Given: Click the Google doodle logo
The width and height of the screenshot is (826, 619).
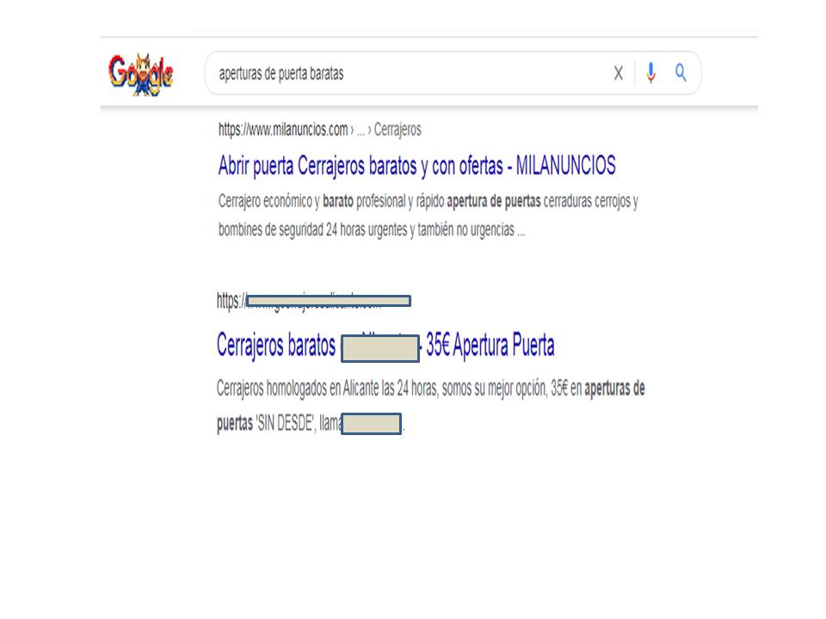Looking at the screenshot, I should pyautogui.click(x=140, y=75).
